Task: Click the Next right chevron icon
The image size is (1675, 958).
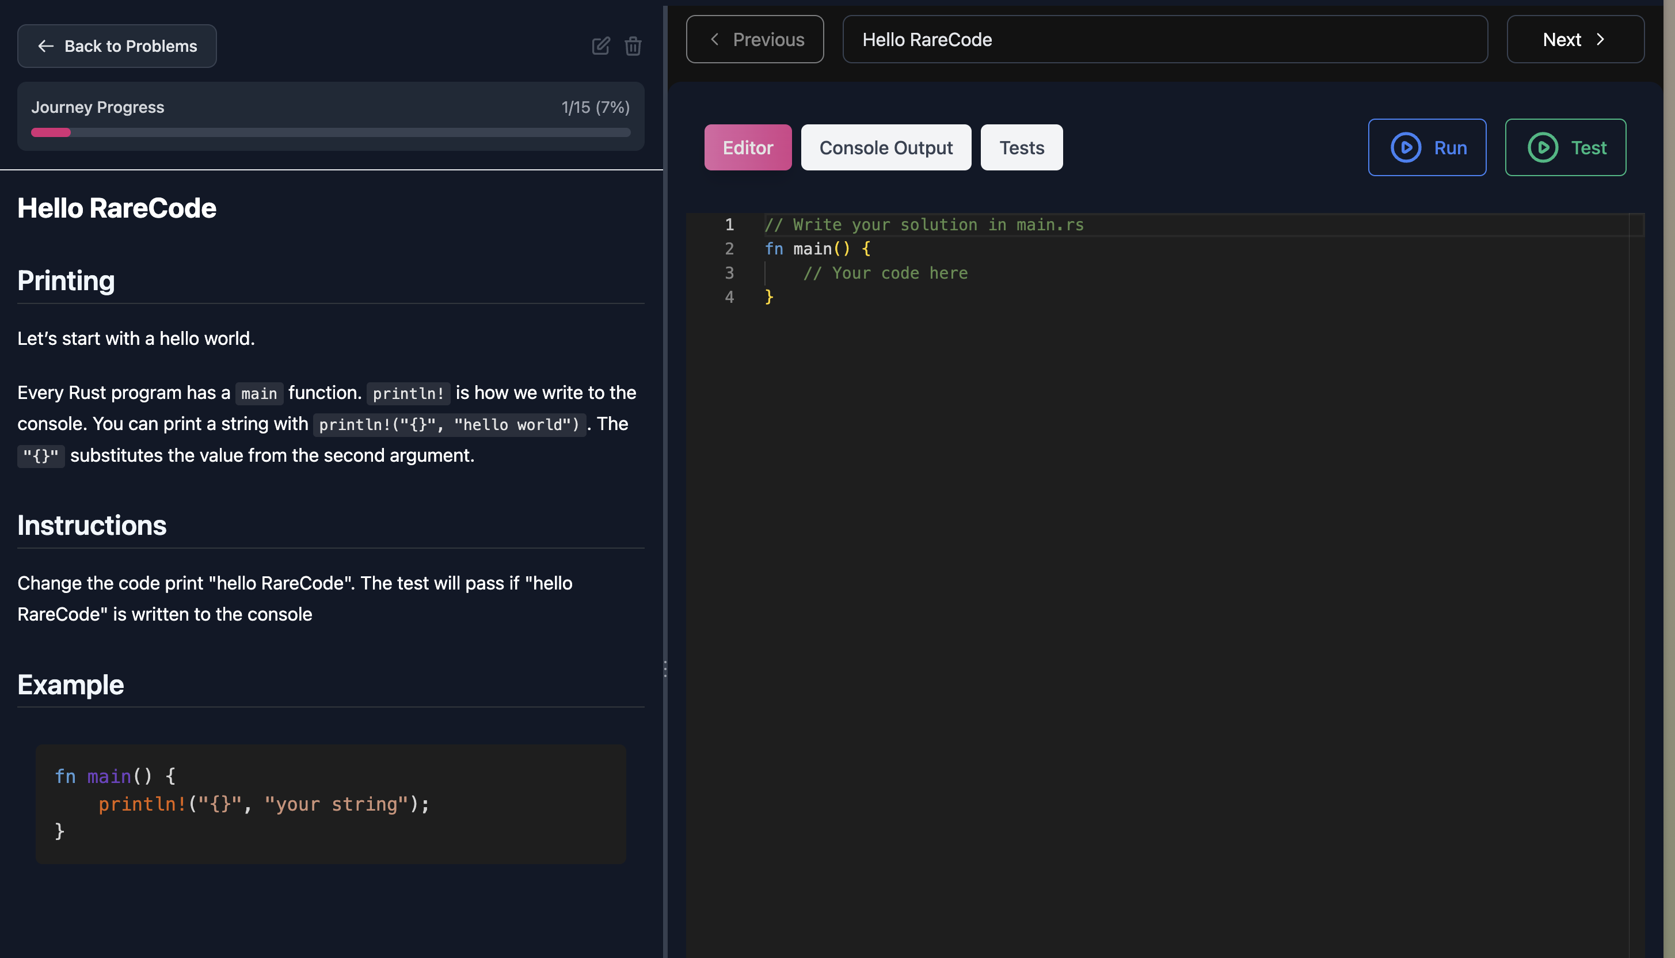Action: 1601,40
